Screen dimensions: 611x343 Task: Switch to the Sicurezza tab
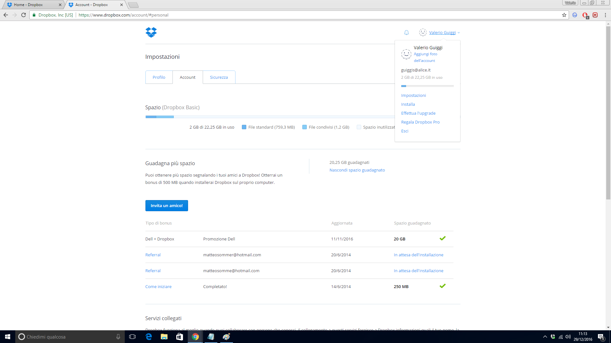point(219,77)
